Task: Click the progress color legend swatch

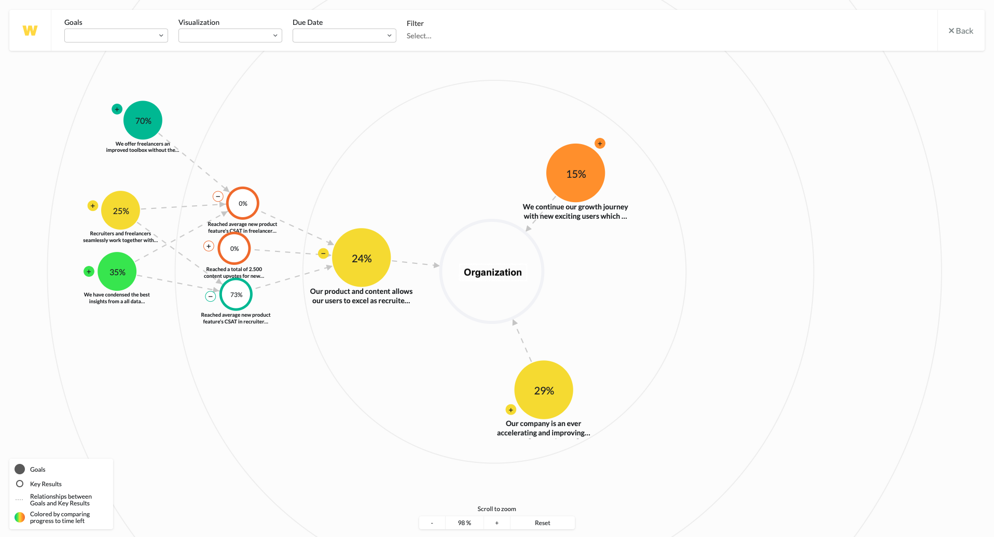Action: (20, 517)
